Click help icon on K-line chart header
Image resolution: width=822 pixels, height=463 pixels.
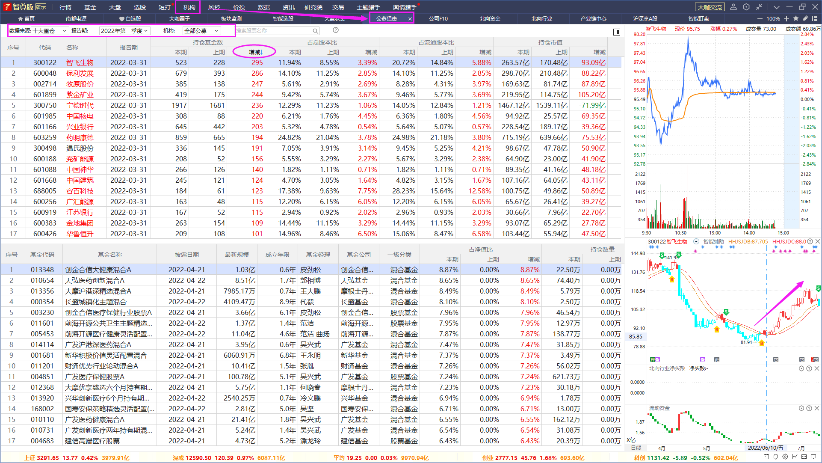pyautogui.click(x=810, y=241)
